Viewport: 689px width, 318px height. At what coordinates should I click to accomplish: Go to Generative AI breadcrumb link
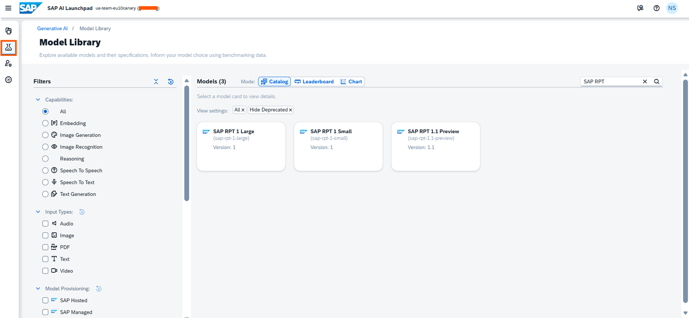(53, 29)
